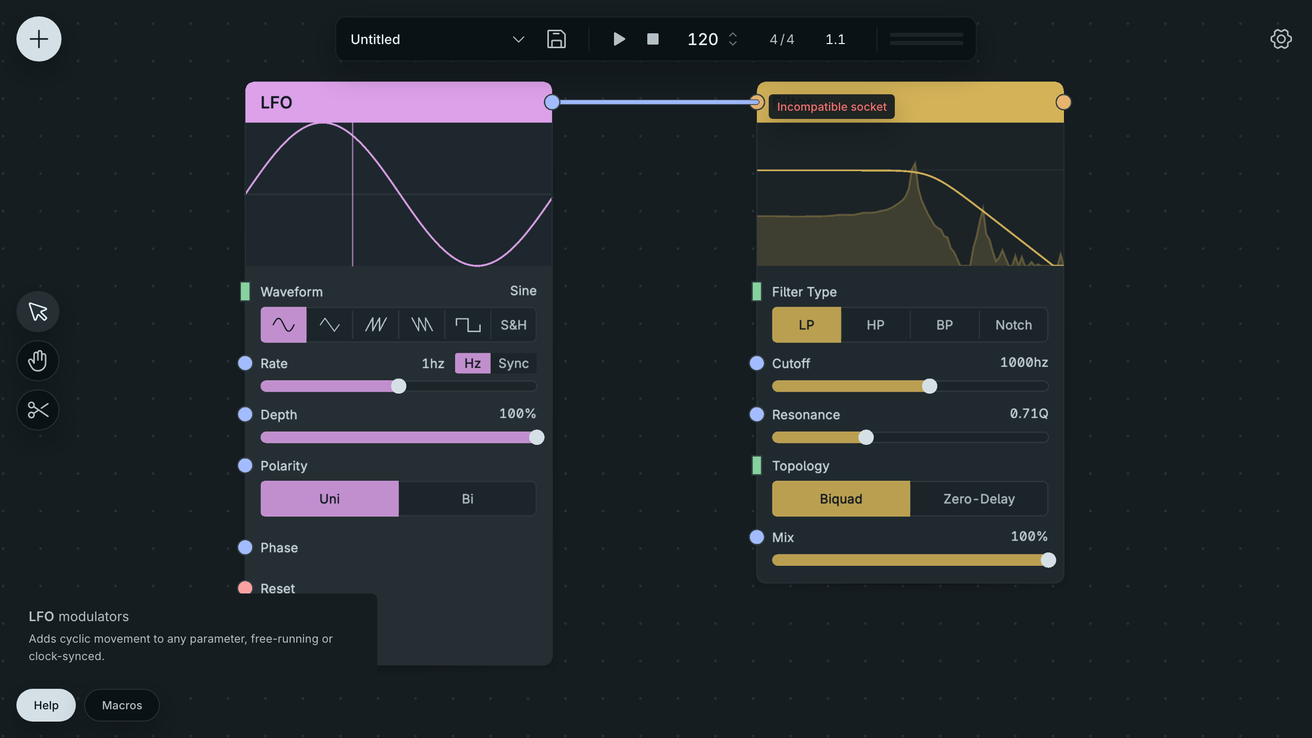Save the Untitled patch
Image resolution: width=1312 pixels, height=738 pixels.
tap(556, 39)
